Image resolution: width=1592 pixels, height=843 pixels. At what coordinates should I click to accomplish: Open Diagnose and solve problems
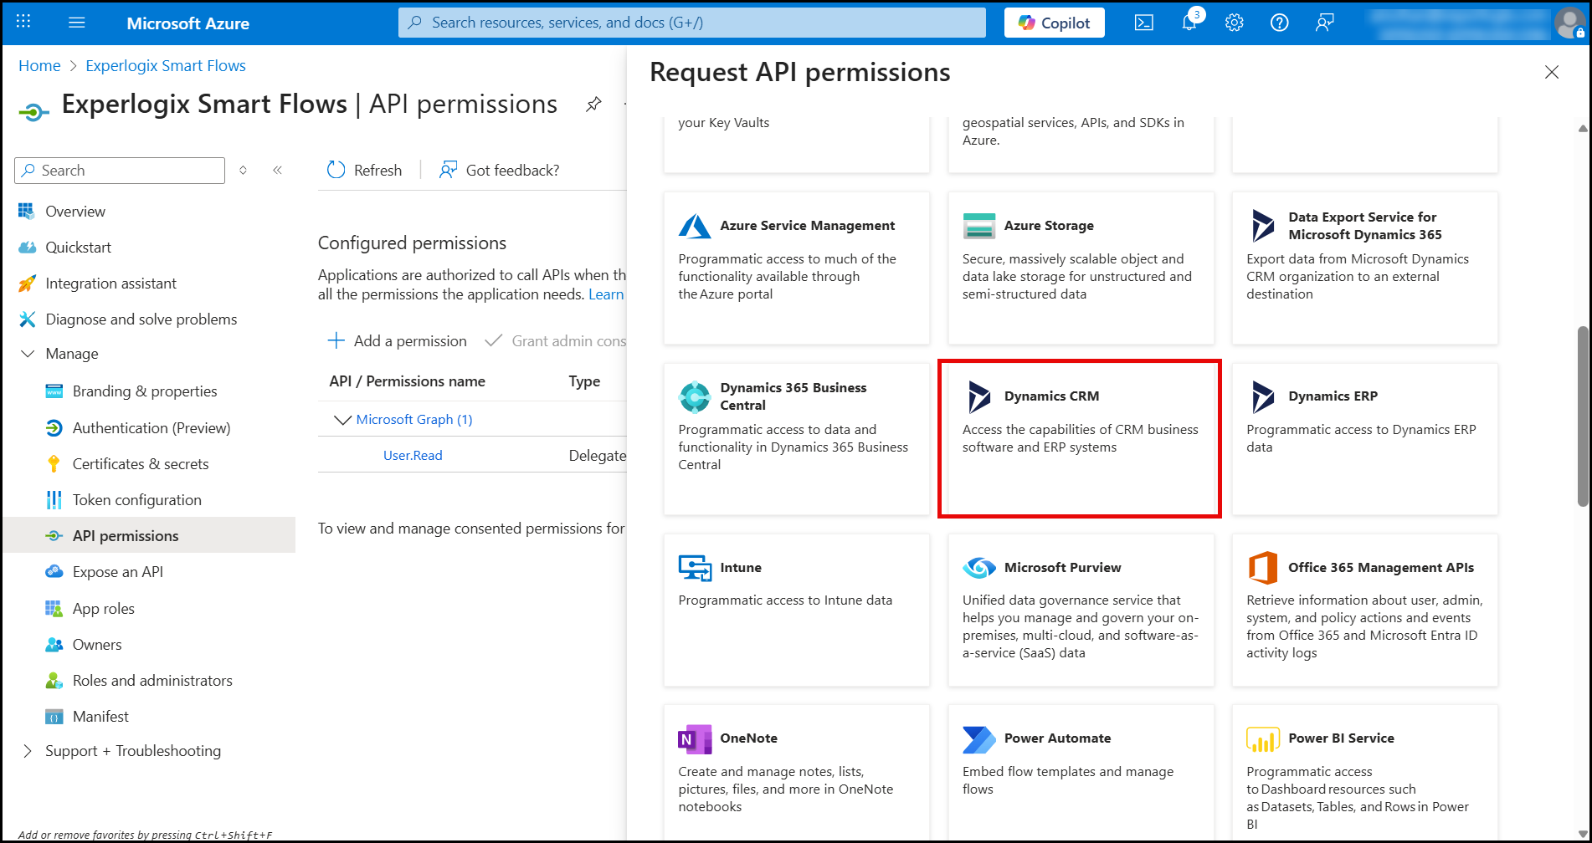pos(141,319)
